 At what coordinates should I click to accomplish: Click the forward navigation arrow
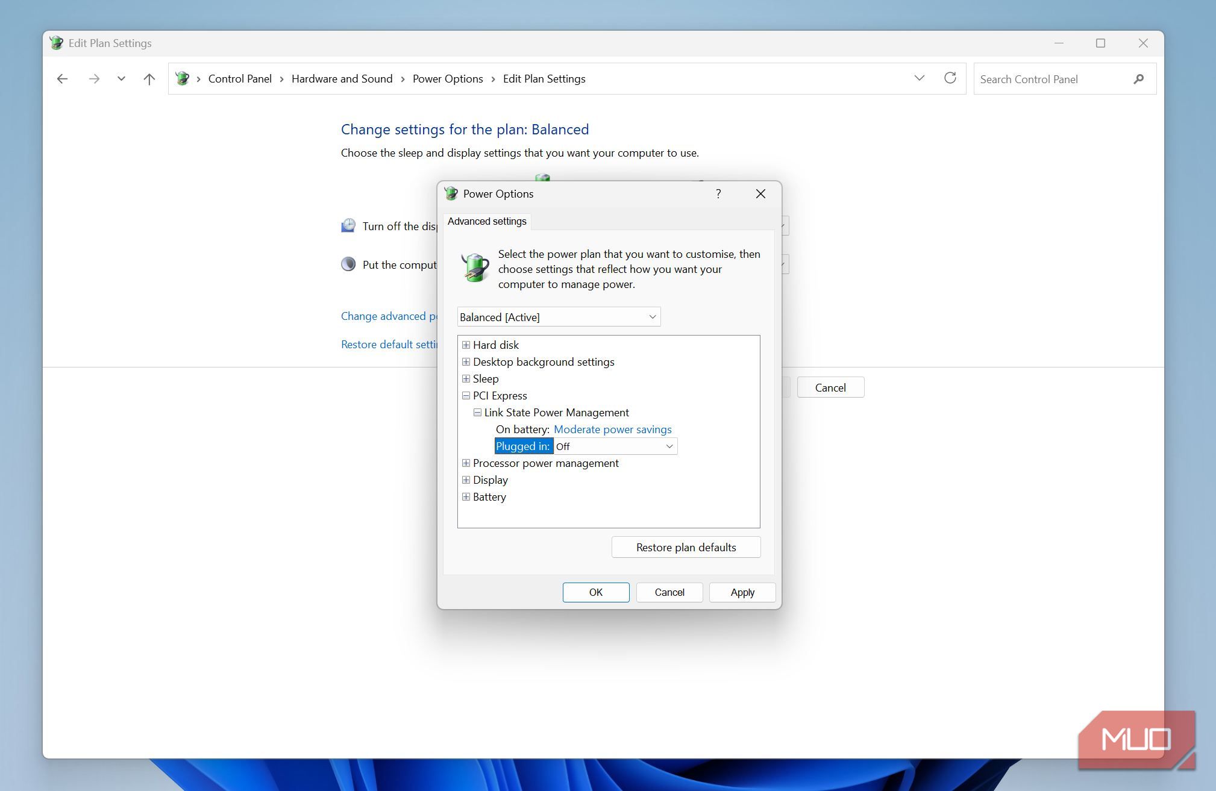[x=93, y=79]
